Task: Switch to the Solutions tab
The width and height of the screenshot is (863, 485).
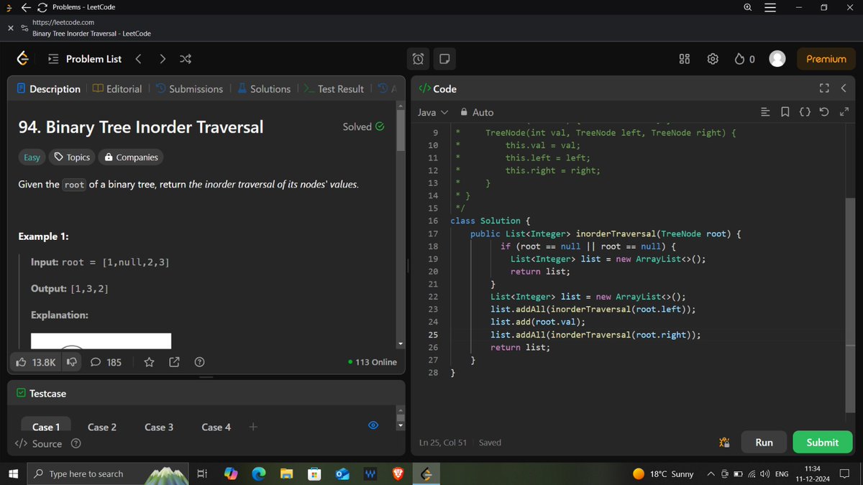Action: (263, 89)
